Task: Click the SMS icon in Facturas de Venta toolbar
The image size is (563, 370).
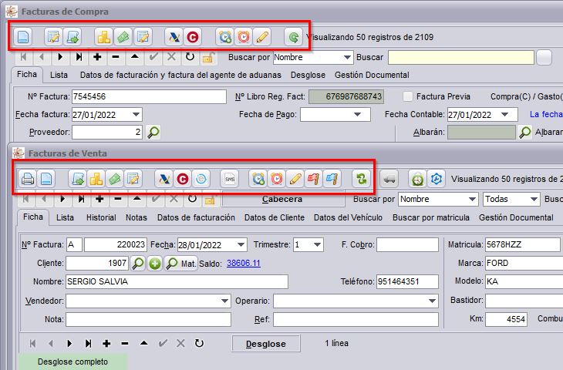Action: (230, 179)
